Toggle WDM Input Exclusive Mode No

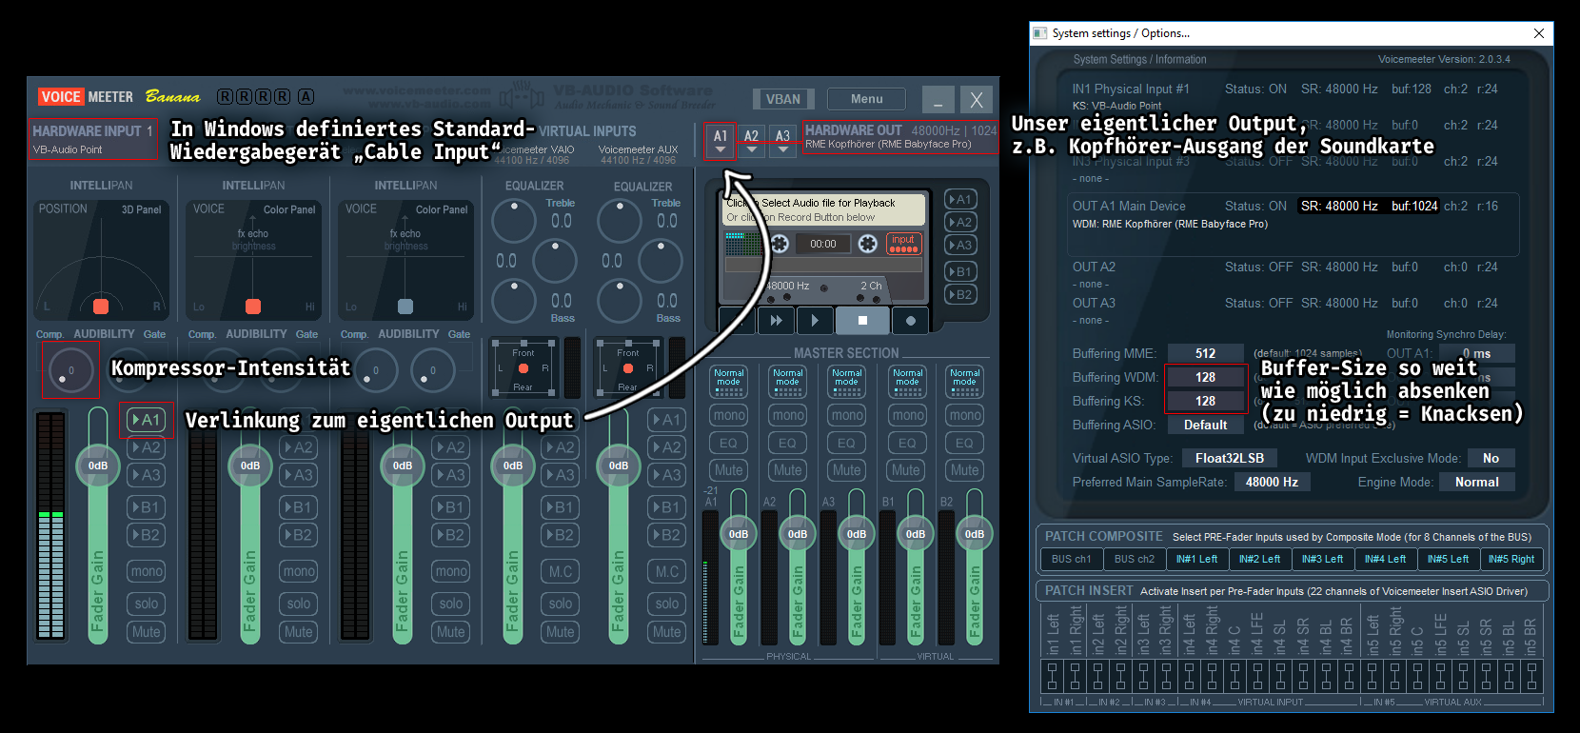[1491, 458]
